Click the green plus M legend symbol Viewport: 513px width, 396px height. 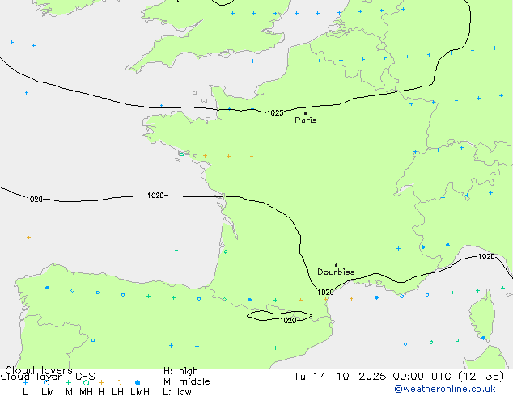[x=68, y=382]
